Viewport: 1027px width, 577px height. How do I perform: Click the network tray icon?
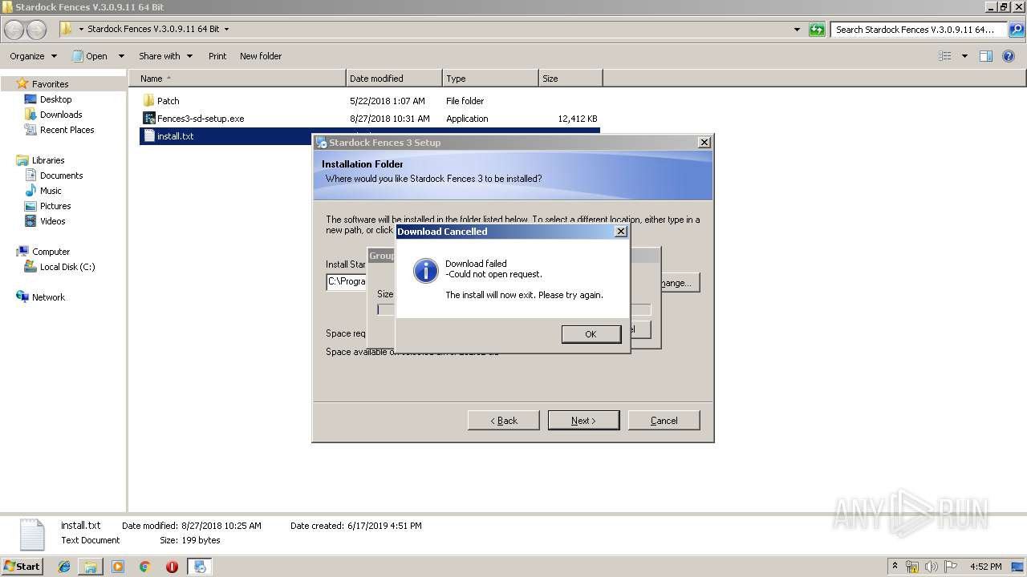(x=913, y=567)
